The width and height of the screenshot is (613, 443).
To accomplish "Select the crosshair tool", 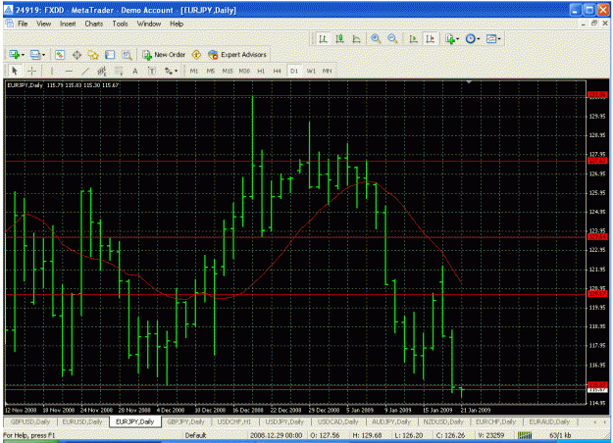I will 31,71.
